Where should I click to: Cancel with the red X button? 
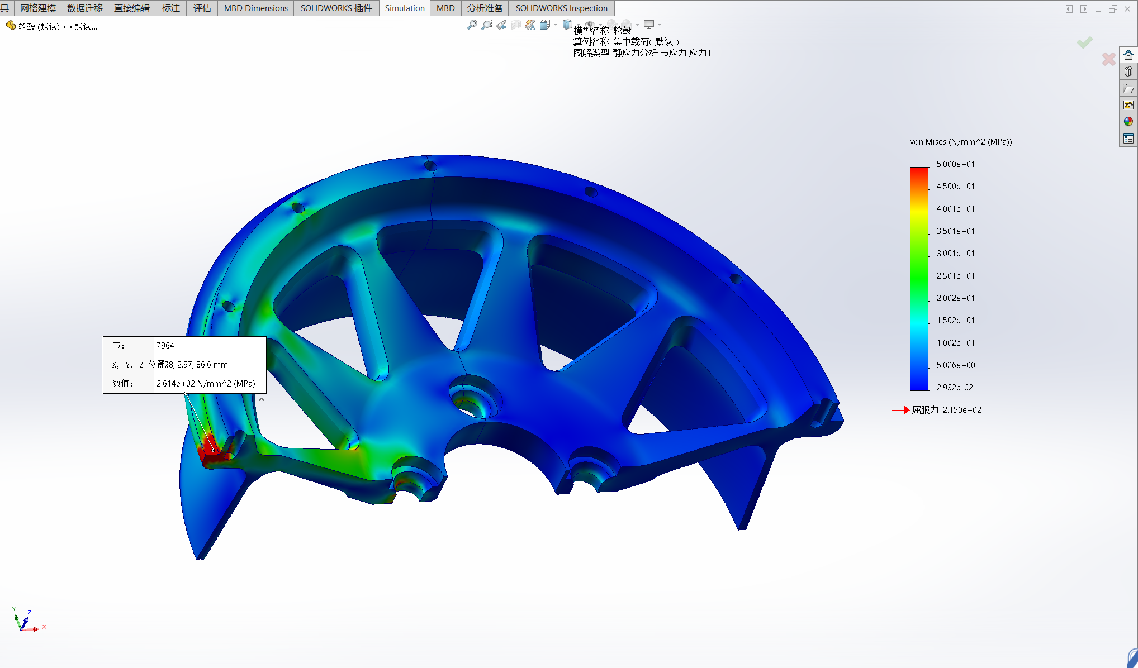click(1108, 59)
